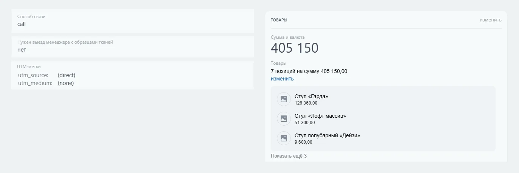
Task: Select the utm_medium value (none)
Action: 66,83
